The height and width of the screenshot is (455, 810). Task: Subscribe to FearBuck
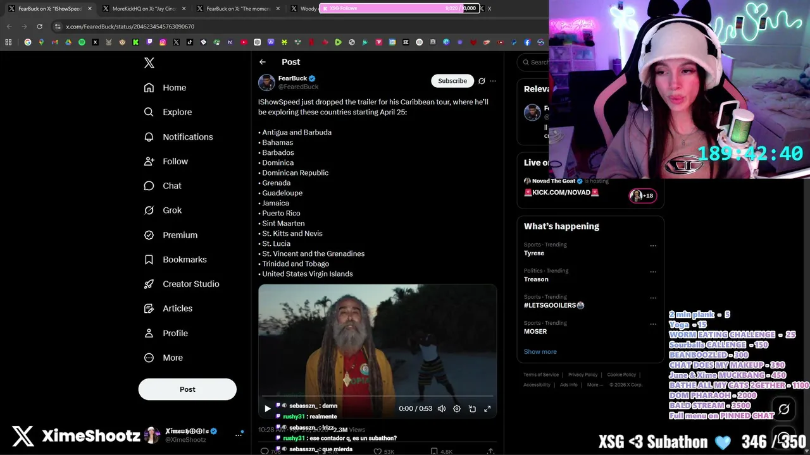[x=452, y=81]
